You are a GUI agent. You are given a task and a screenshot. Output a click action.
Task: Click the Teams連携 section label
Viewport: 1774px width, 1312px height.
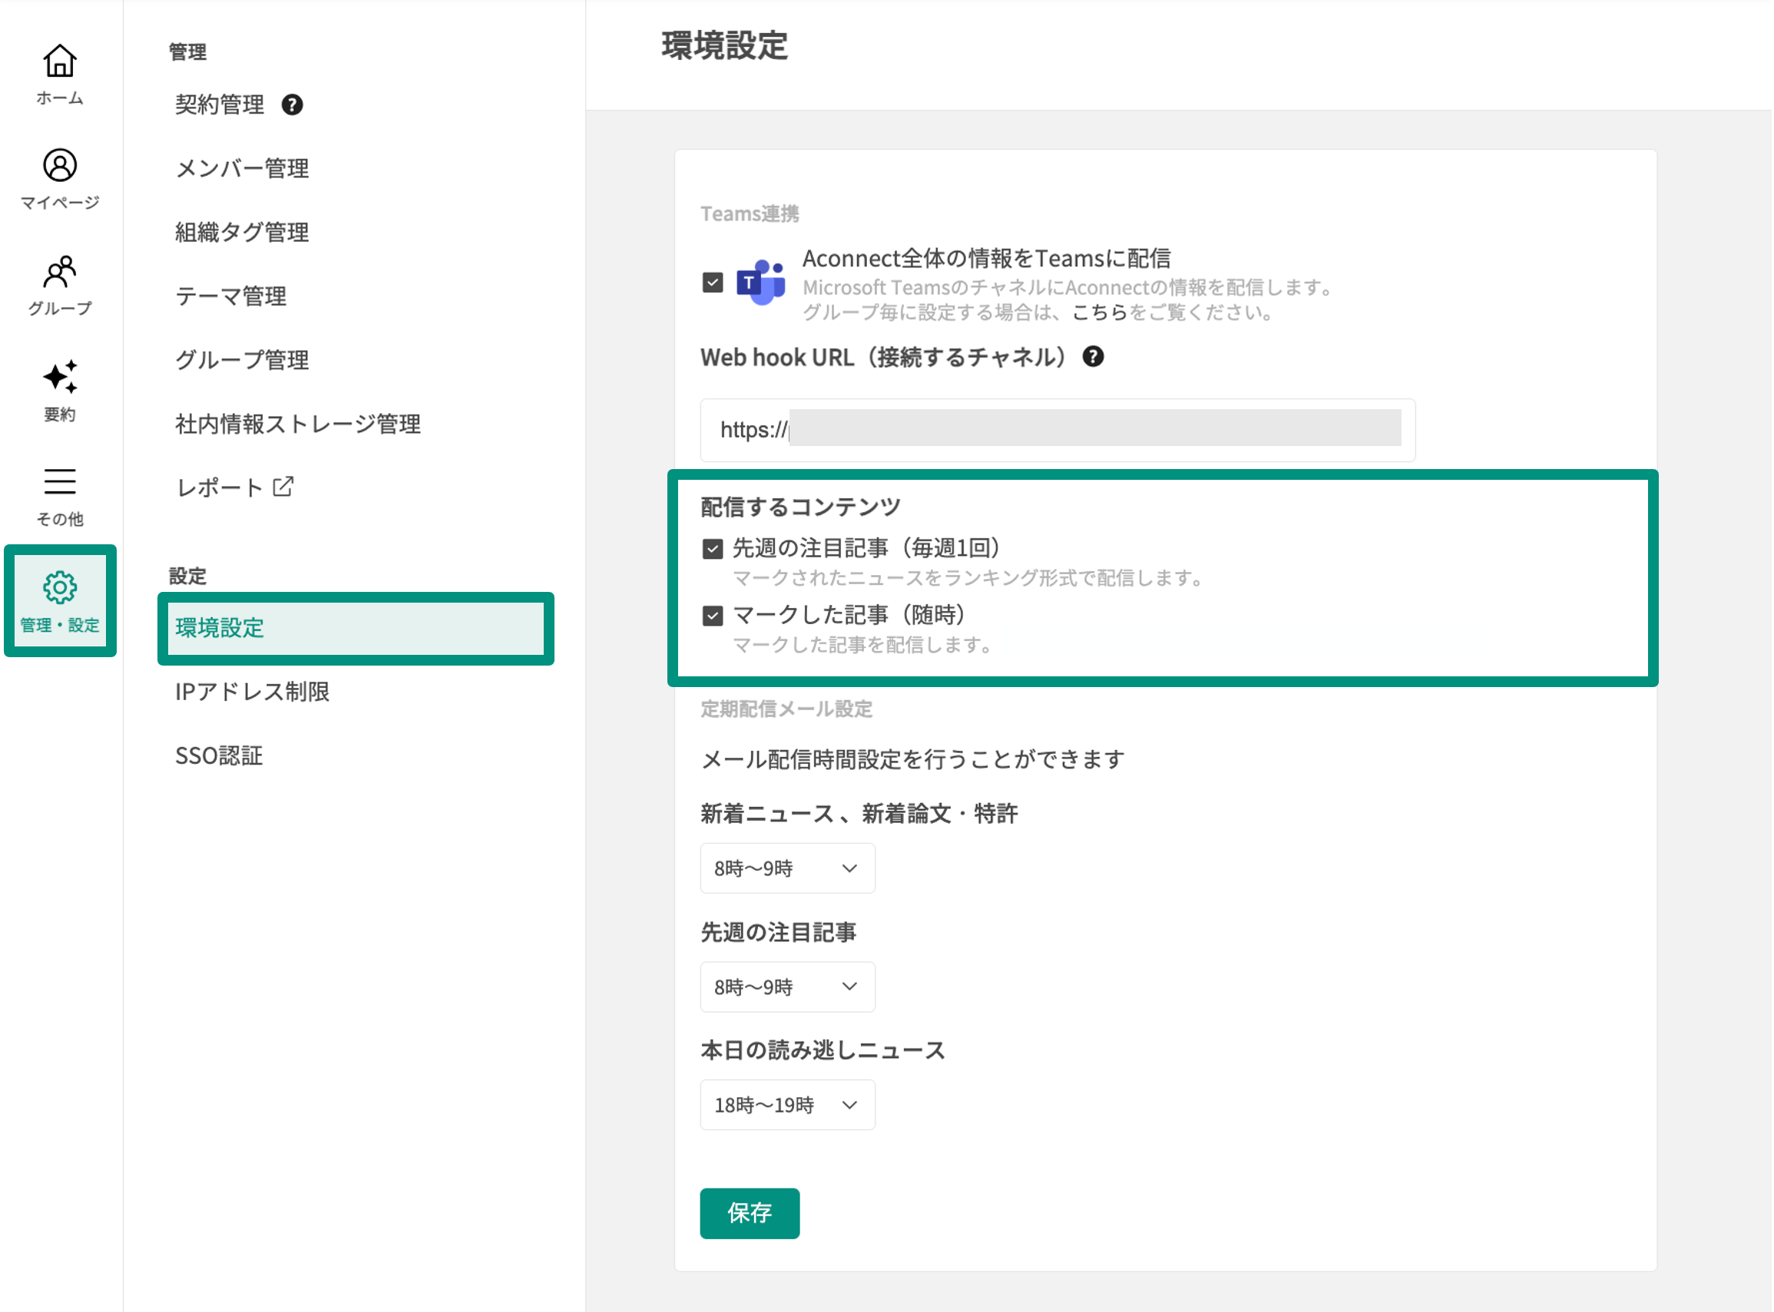pyautogui.click(x=750, y=213)
